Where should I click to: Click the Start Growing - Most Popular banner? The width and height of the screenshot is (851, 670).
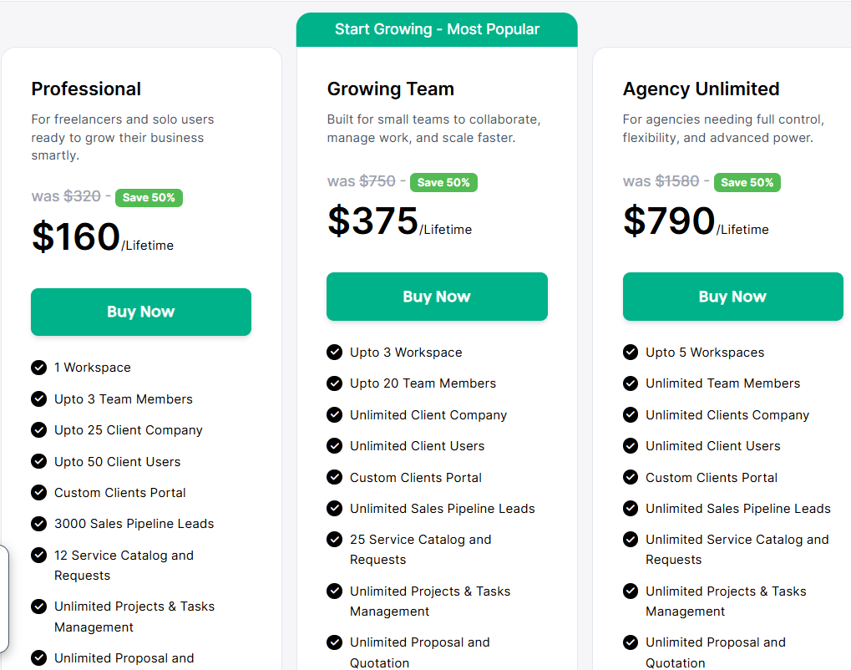click(x=437, y=29)
